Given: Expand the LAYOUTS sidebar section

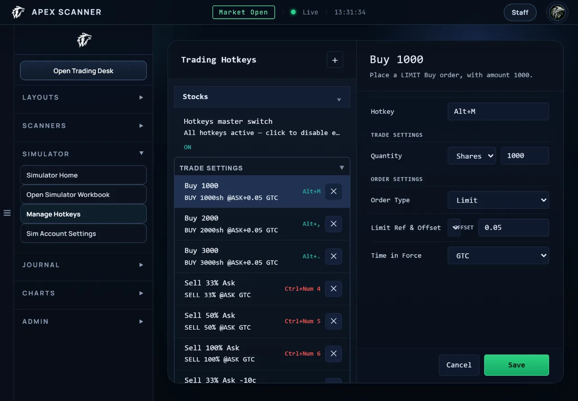Looking at the screenshot, I should pos(84,98).
